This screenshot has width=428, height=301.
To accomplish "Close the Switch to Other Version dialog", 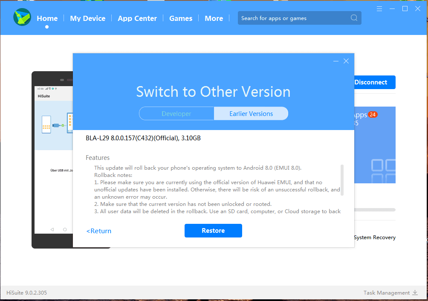I will [346, 61].
